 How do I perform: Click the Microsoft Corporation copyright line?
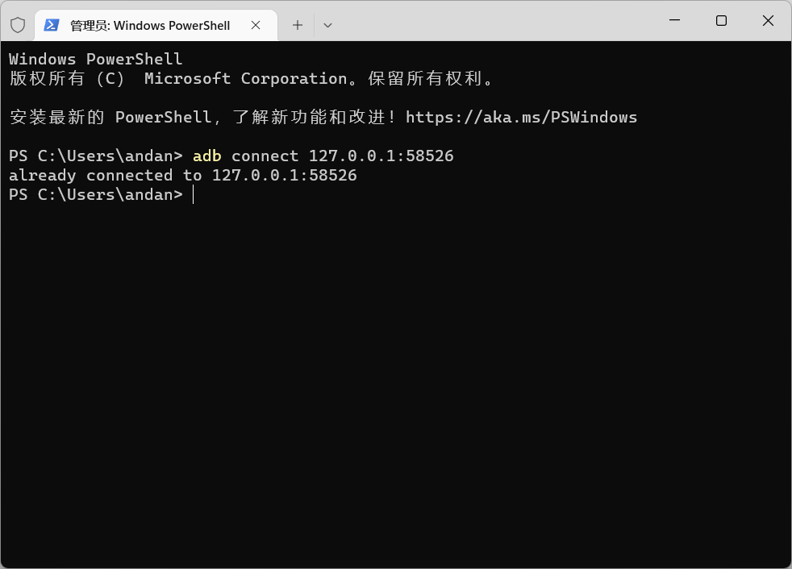[x=251, y=78]
